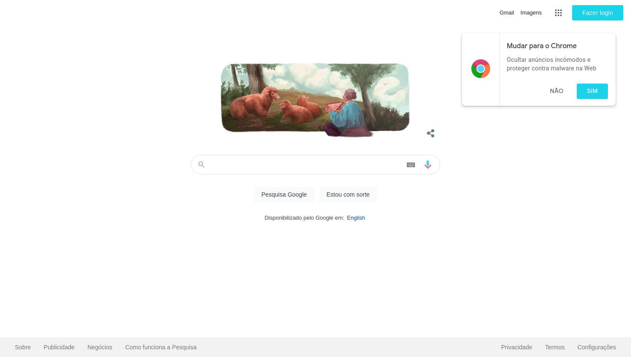Open the sheep painting Google doodle
631x357 pixels.
[x=315, y=100]
